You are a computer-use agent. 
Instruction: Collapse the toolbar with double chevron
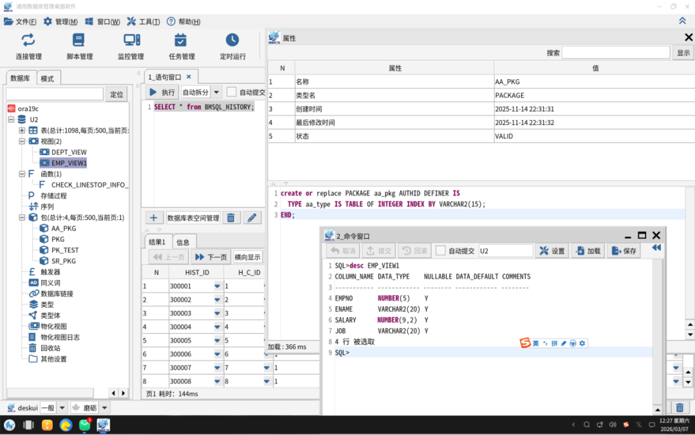[x=682, y=21]
